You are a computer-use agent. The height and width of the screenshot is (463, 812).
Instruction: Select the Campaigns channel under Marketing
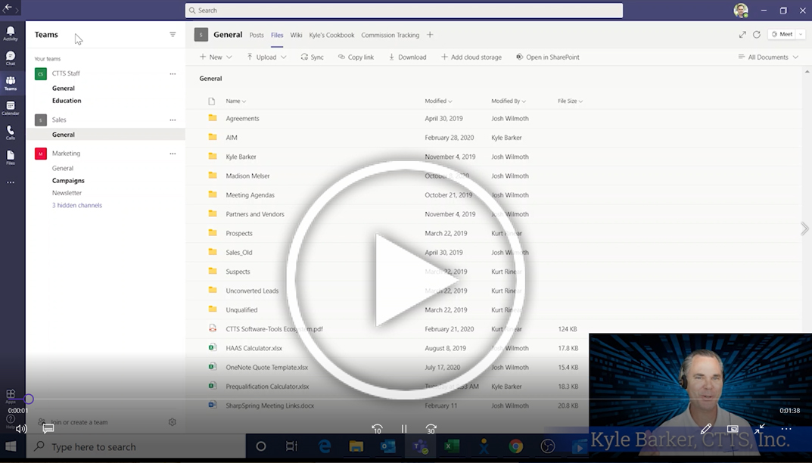click(68, 180)
